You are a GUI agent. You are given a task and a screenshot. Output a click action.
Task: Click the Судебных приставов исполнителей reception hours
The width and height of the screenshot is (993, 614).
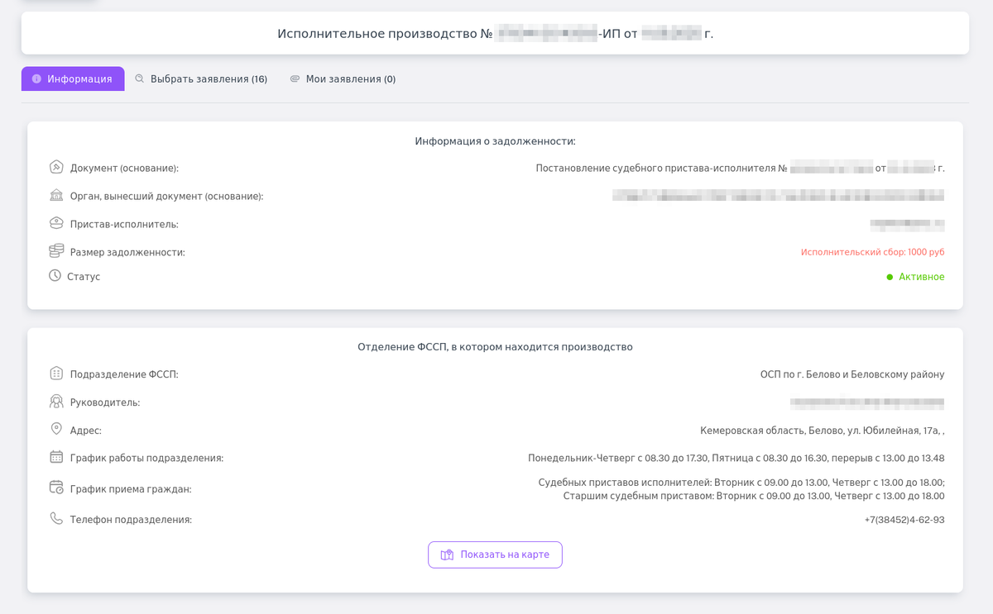741,482
